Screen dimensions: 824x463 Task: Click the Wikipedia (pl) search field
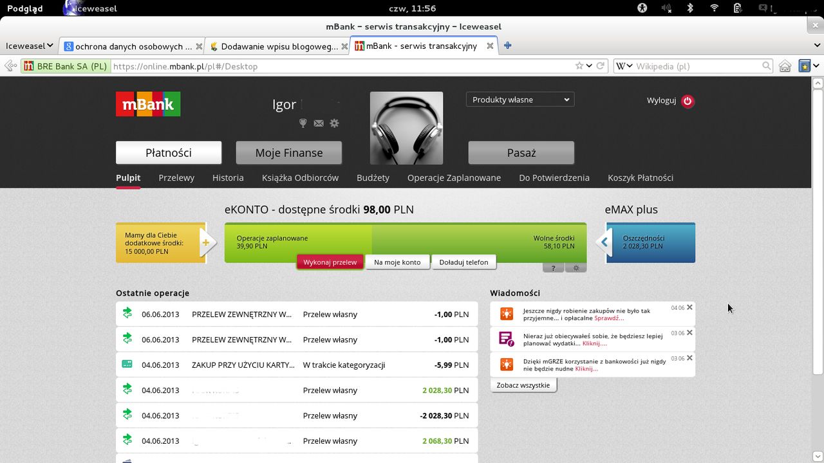[x=697, y=66]
